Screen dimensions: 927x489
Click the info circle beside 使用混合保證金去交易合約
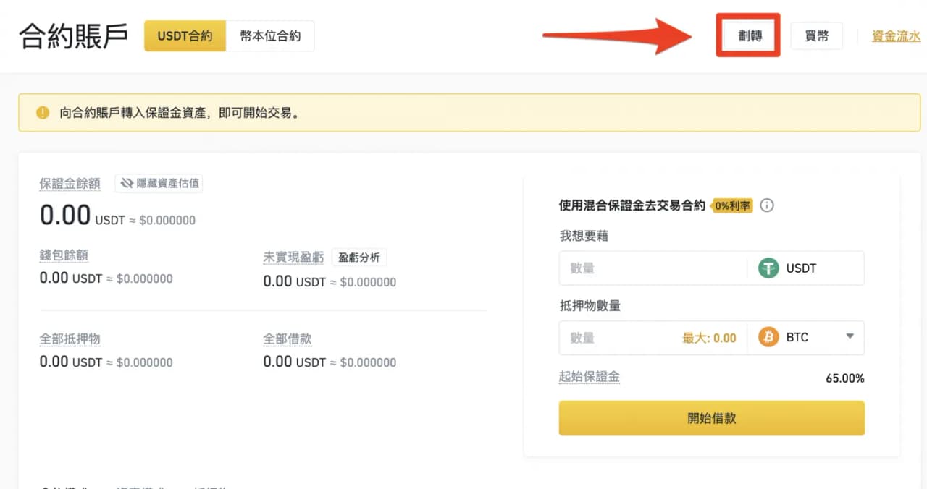tap(766, 205)
